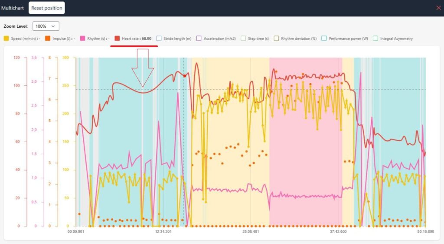
Task: Enable the Step time (s) series
Action: tap(243, 39)
